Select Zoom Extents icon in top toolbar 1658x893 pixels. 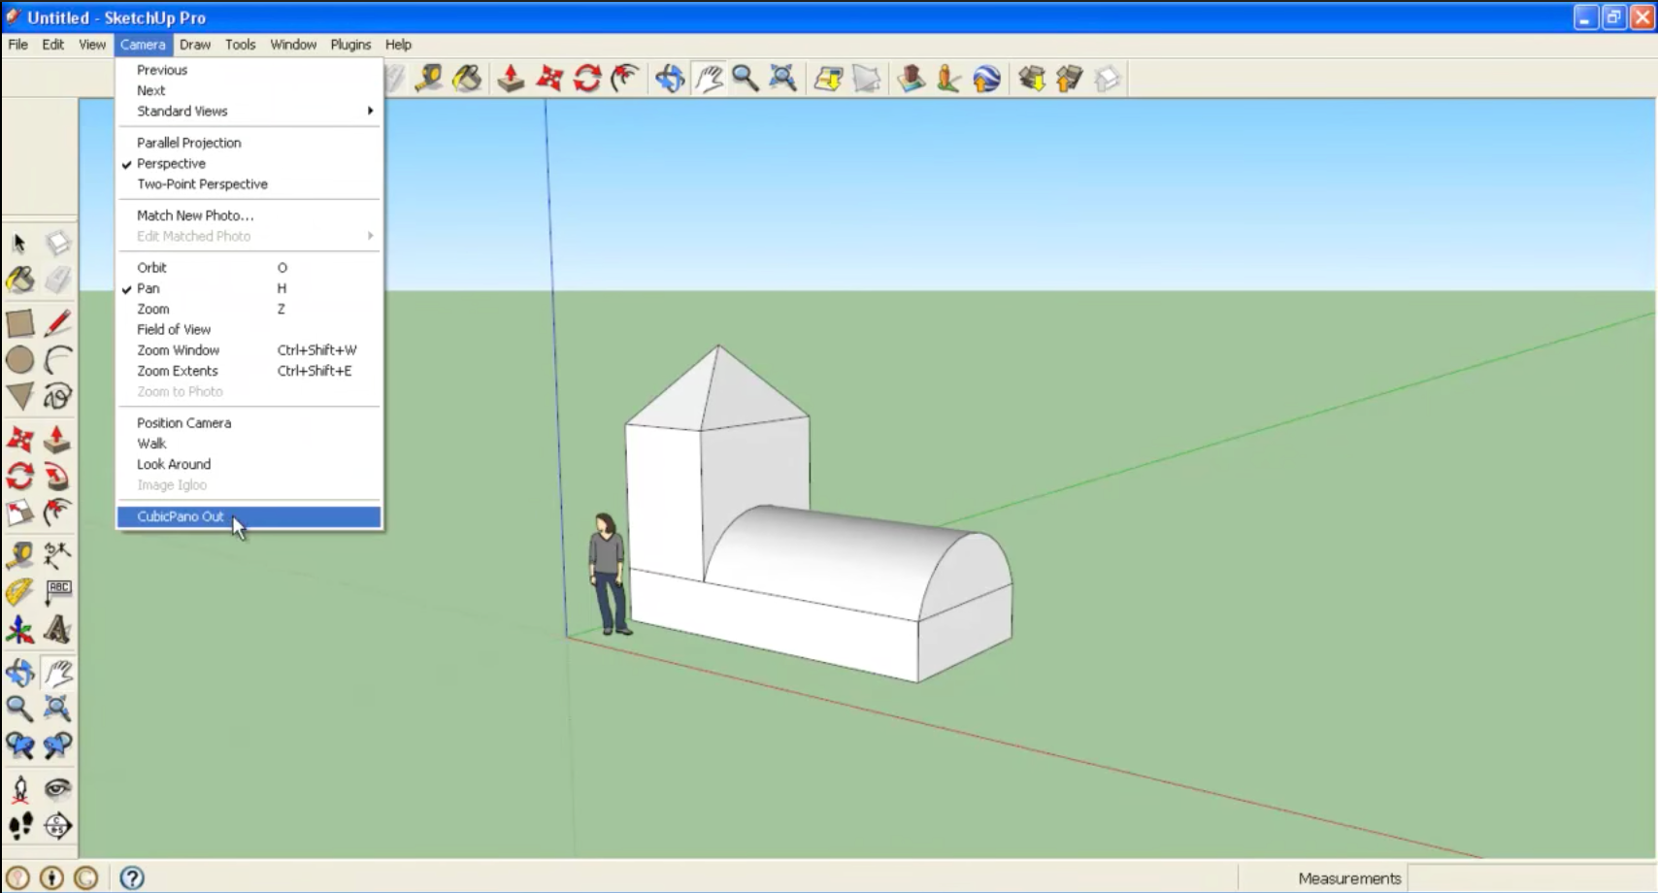click(782, 79)
